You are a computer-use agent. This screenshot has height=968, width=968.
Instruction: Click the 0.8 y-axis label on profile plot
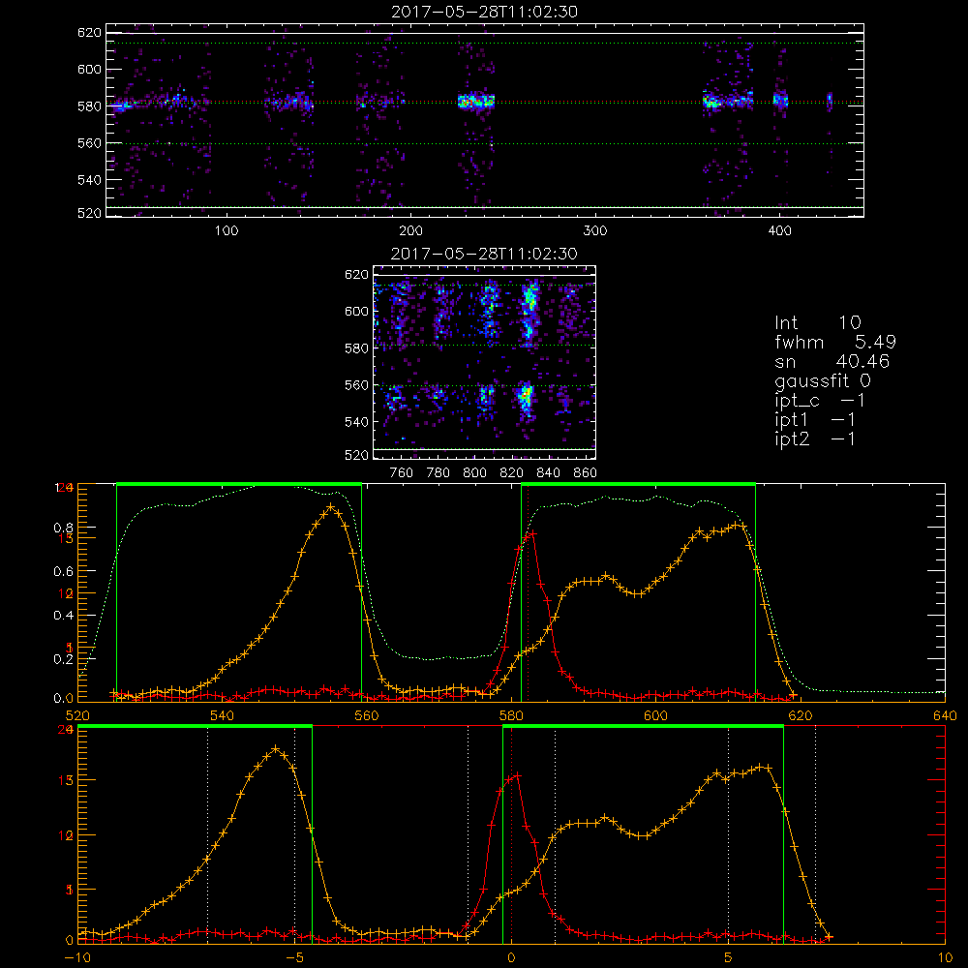(63, 528)
